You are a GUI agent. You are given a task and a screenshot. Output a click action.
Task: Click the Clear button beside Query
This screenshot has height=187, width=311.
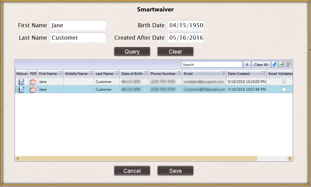[x=175, y=52]
